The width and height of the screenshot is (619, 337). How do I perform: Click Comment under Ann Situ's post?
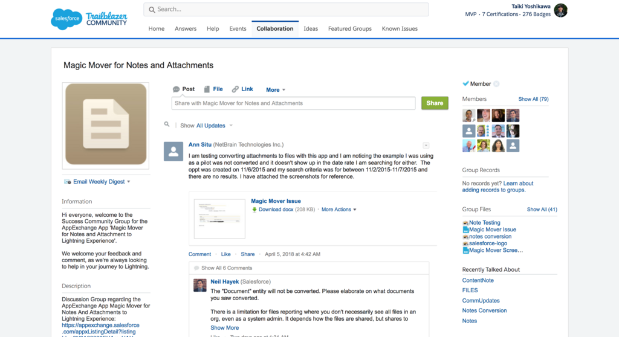pyautogui.click(x=199, y=254)
